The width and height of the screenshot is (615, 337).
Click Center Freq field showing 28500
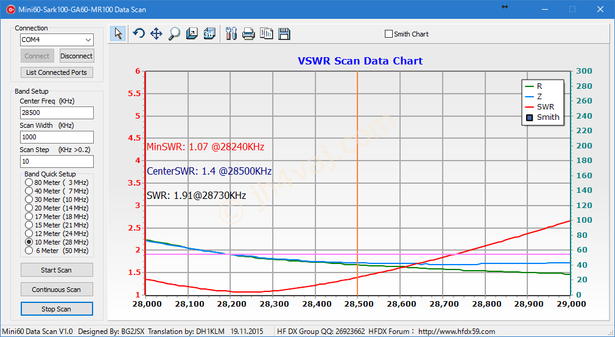tap(57, 113)
